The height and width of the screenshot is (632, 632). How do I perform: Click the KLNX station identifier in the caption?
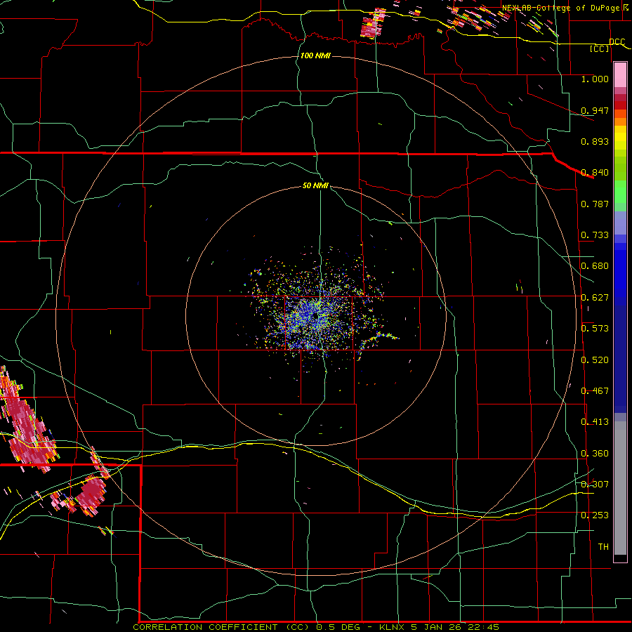[x=393, y=627]
